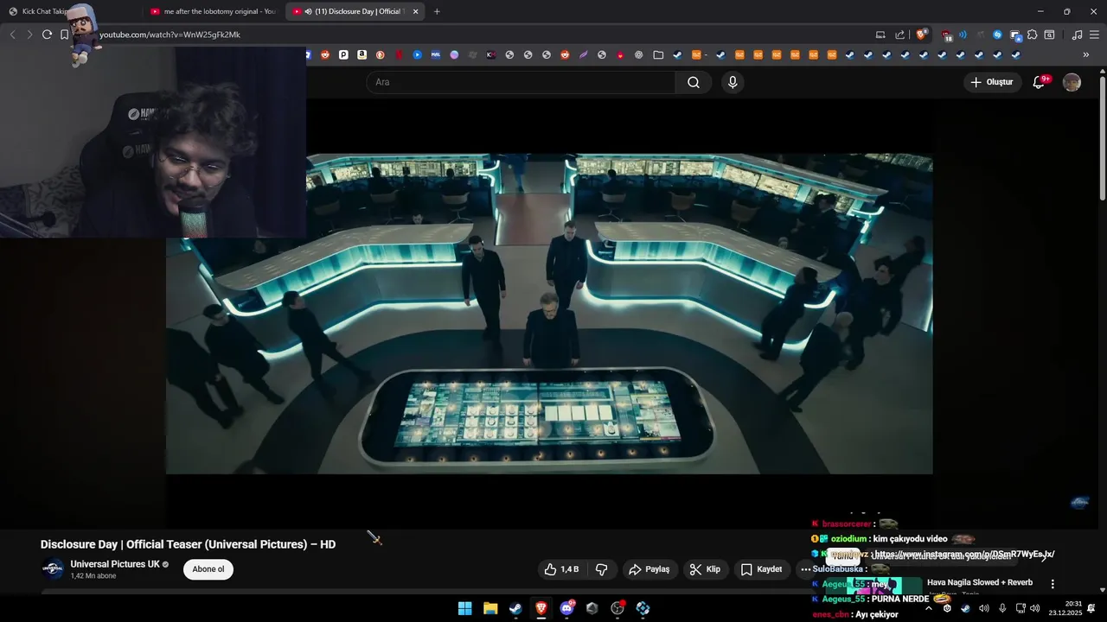This screenshot has width=1107, height=622.
Task: Toggle microphone icon in the system tray
Action: (1001, 608)
